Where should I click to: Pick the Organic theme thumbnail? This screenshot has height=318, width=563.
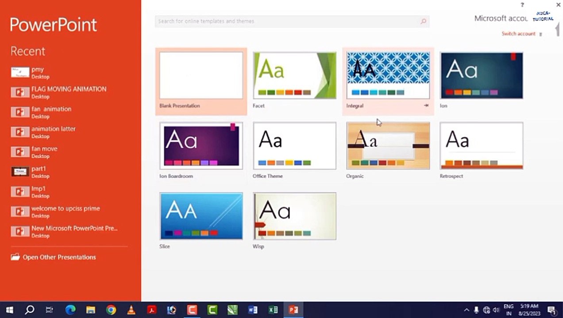click(x=388, y=146)
